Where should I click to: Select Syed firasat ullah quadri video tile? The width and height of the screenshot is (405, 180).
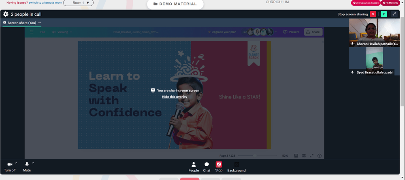point(374,61)
